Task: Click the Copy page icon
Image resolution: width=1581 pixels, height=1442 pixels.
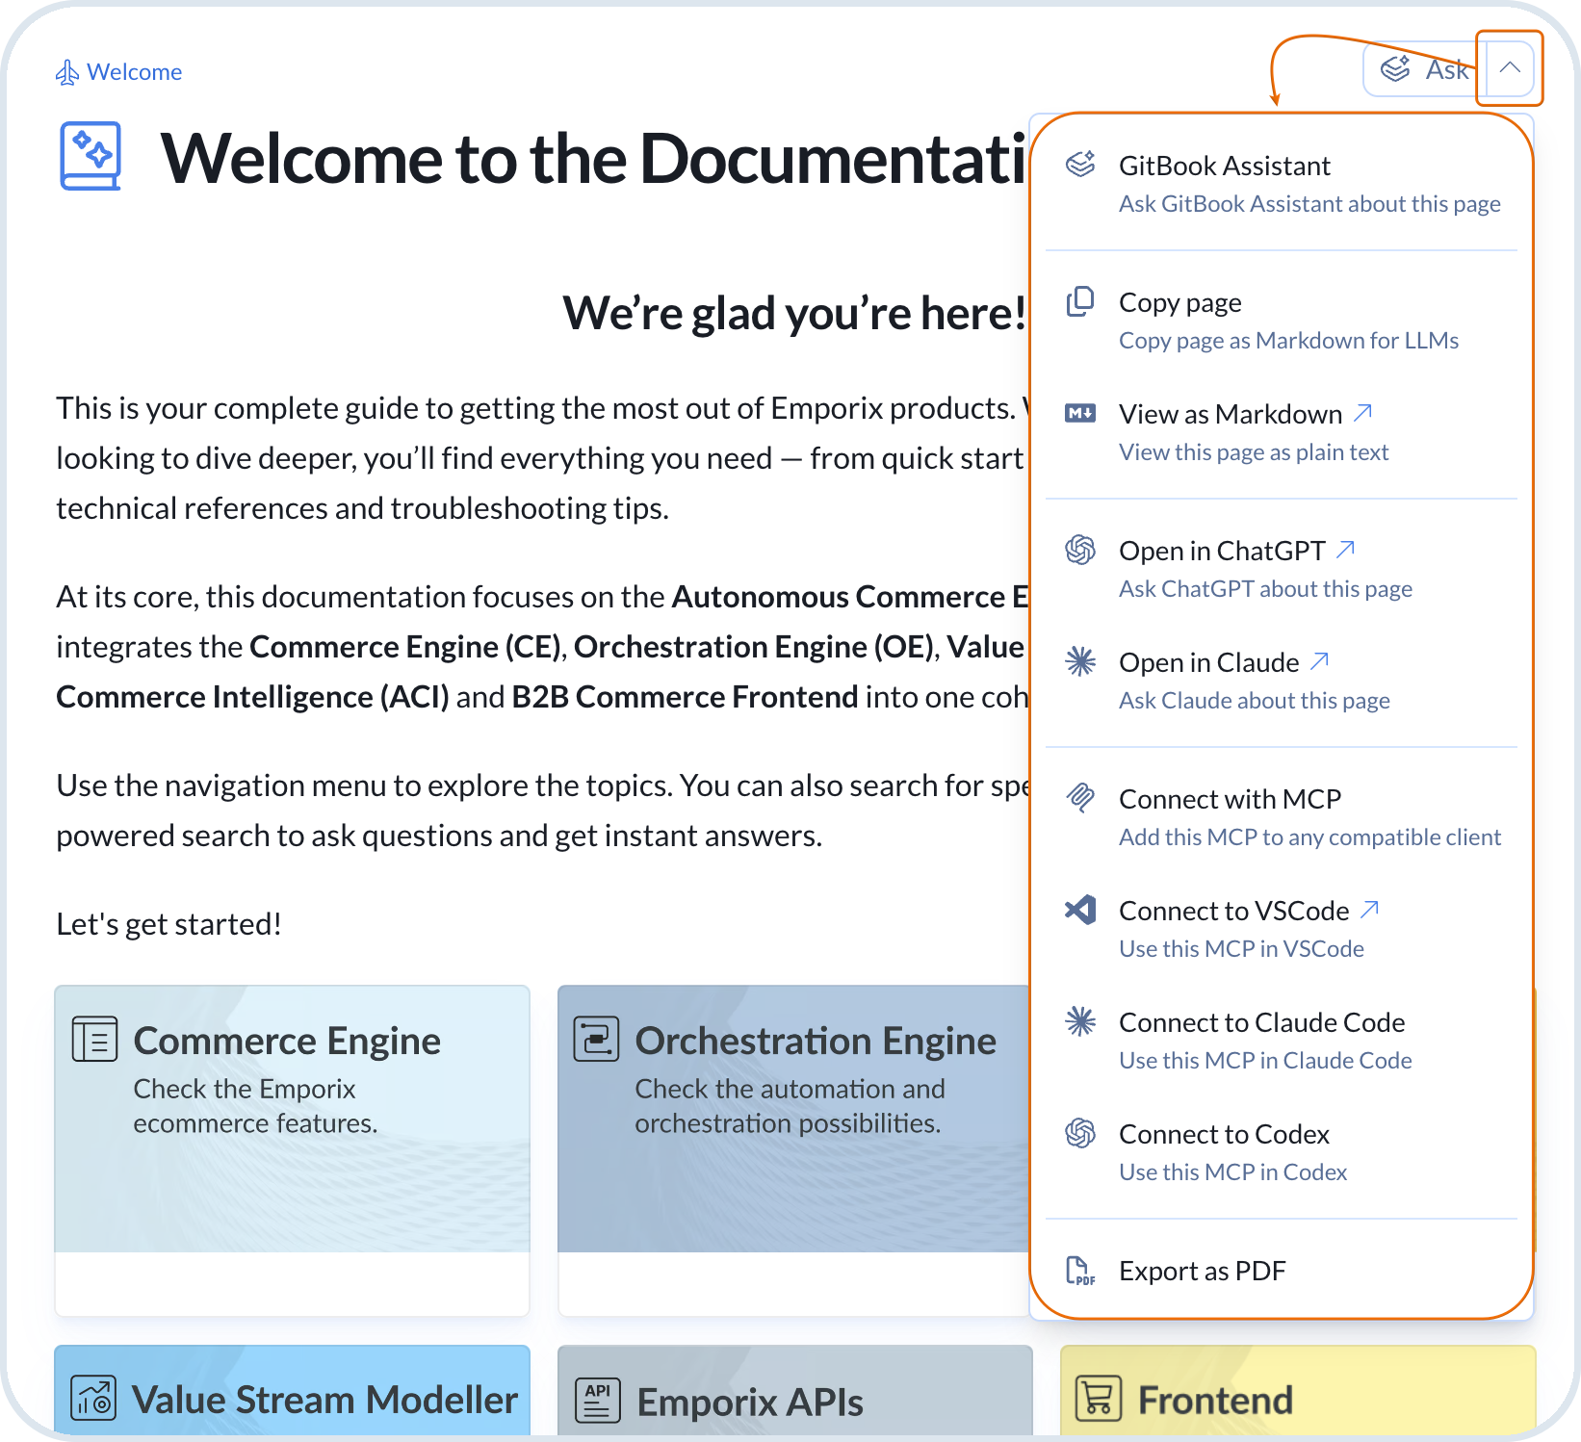Action: [x=1080, y=301]
